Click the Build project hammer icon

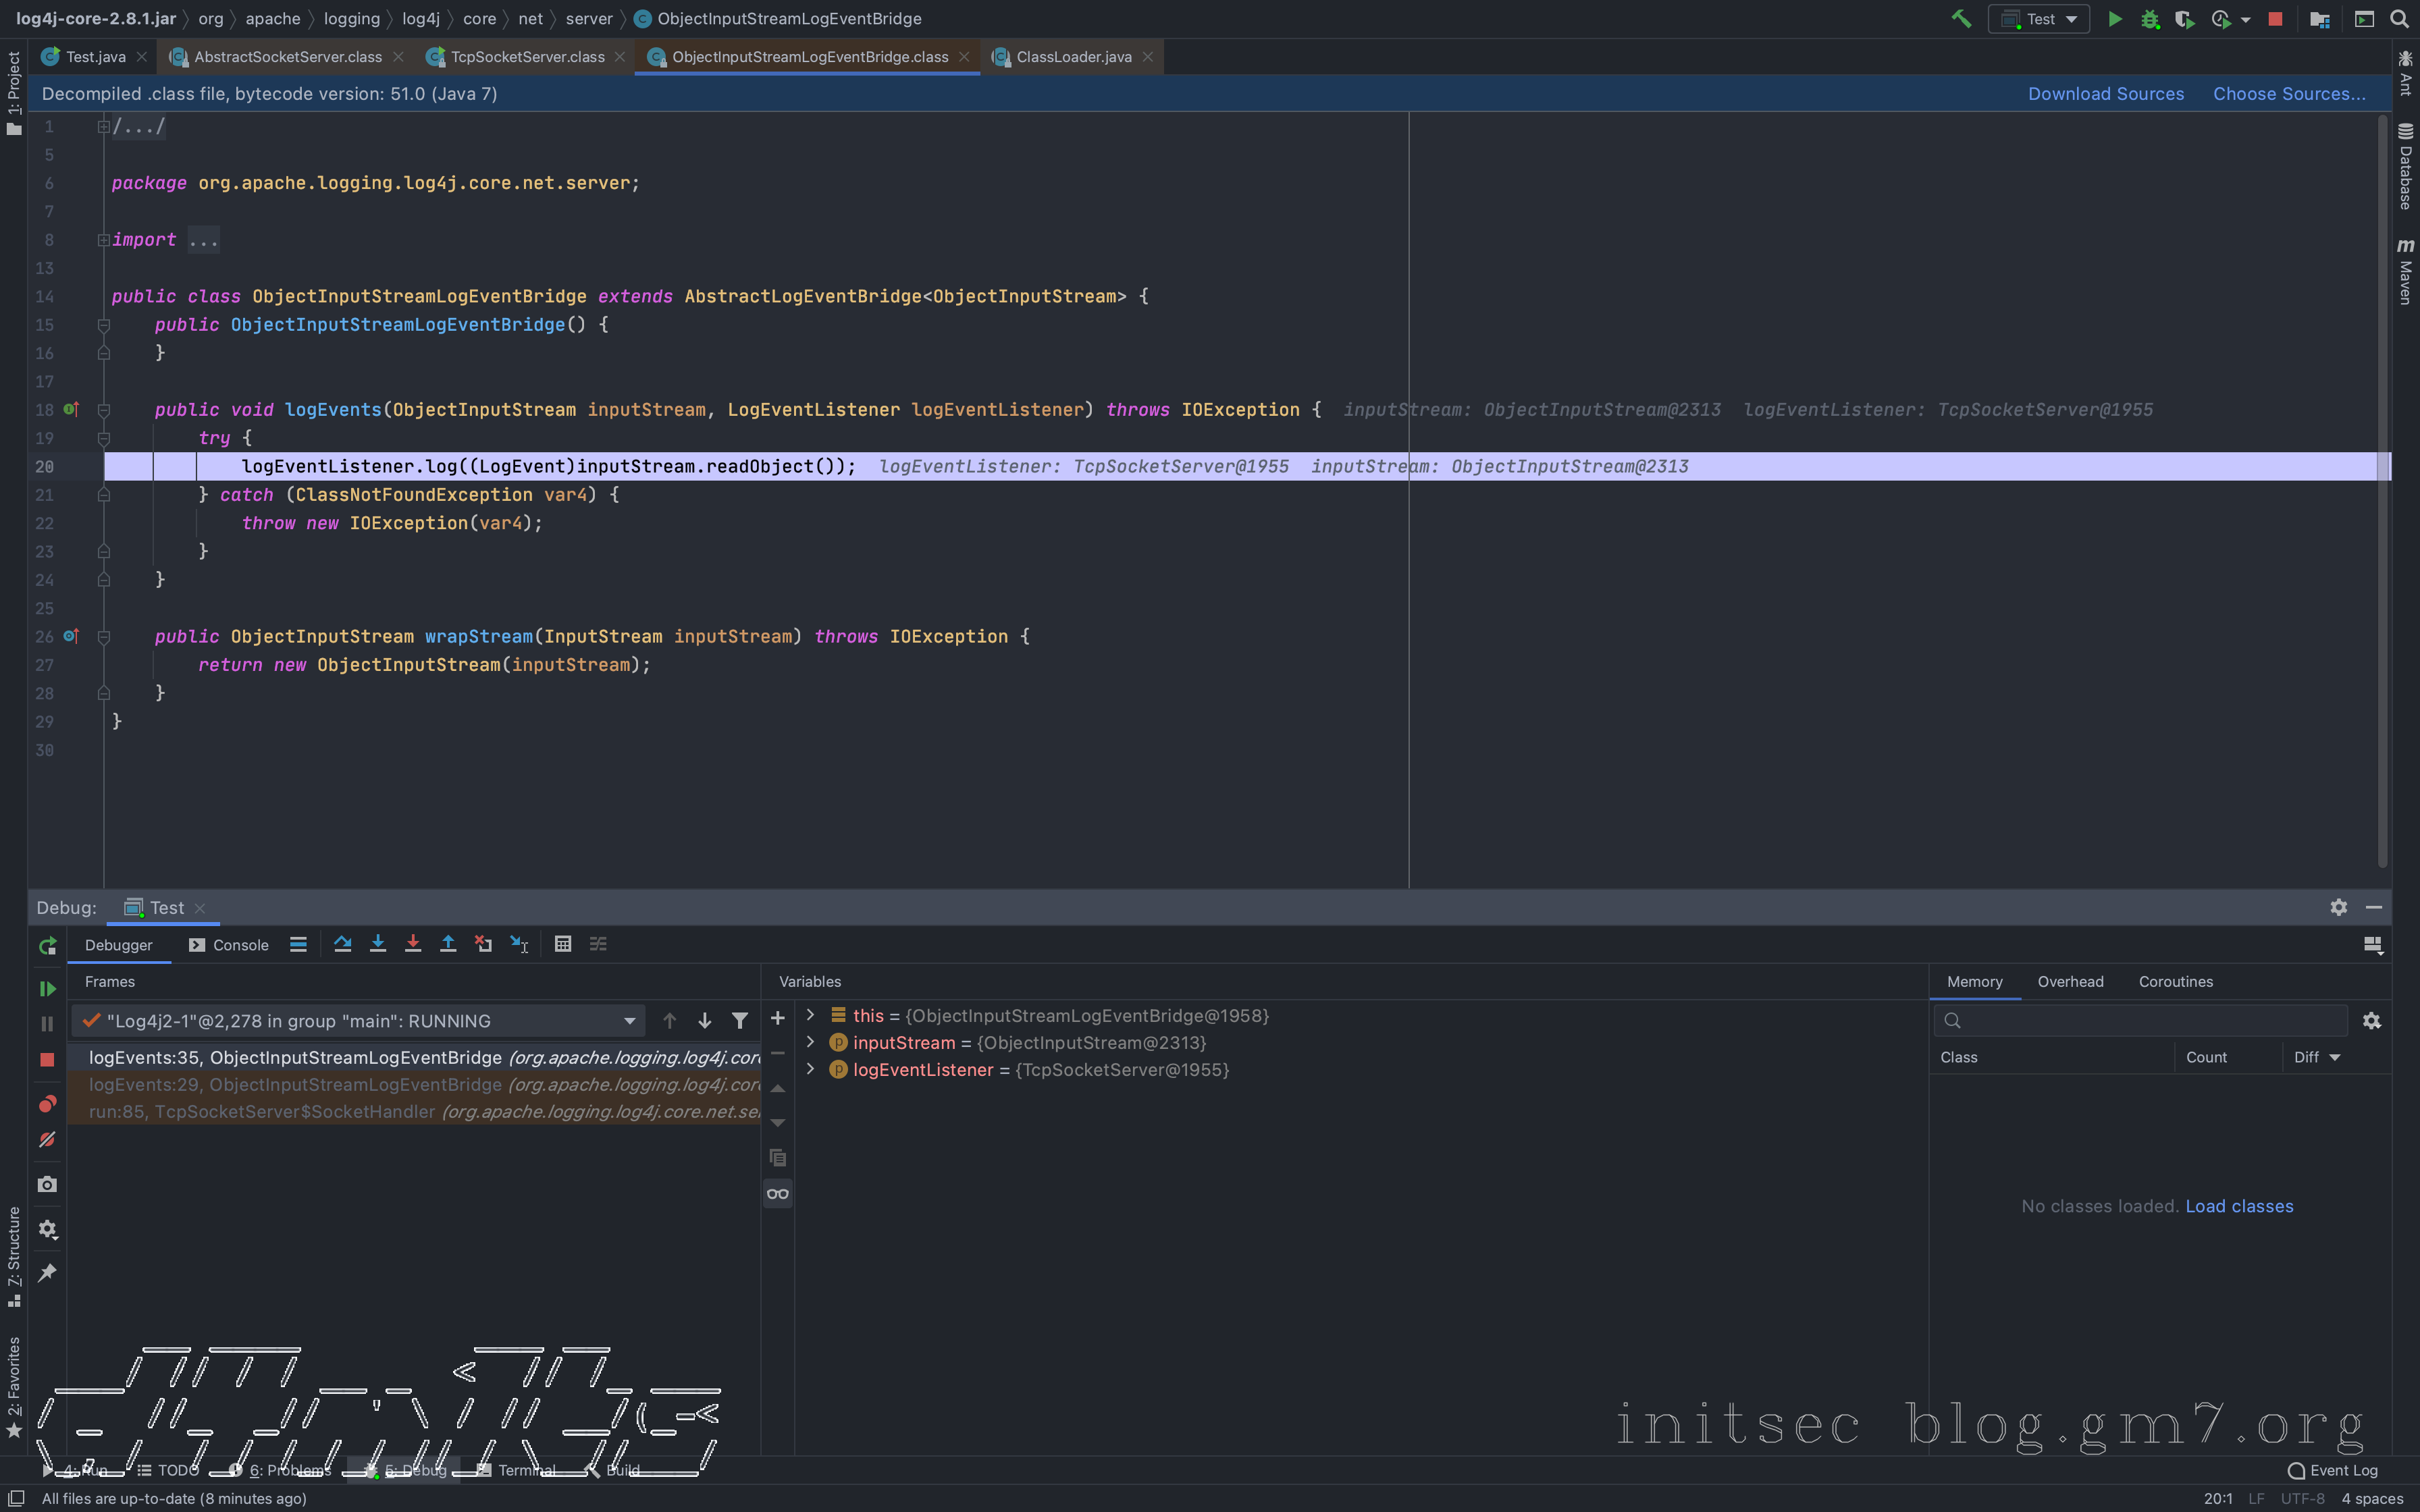tap(1961, 19)
